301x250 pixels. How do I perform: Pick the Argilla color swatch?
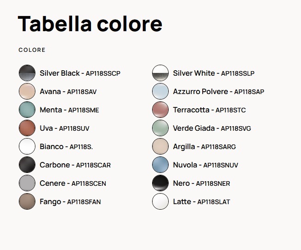[160, 146]
